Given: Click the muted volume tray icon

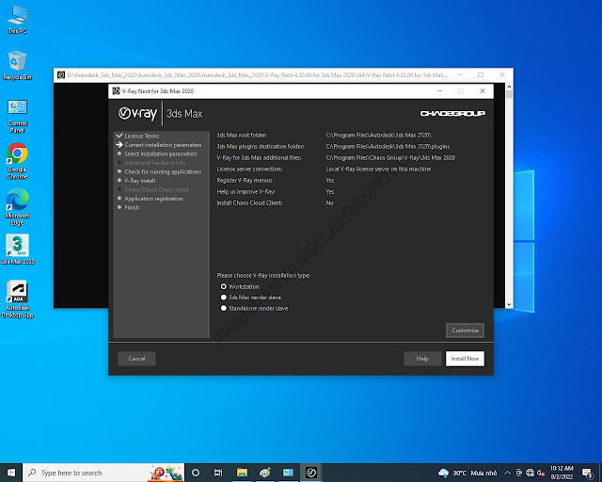Looking at the screenshot, I should [x=542, y=473].
